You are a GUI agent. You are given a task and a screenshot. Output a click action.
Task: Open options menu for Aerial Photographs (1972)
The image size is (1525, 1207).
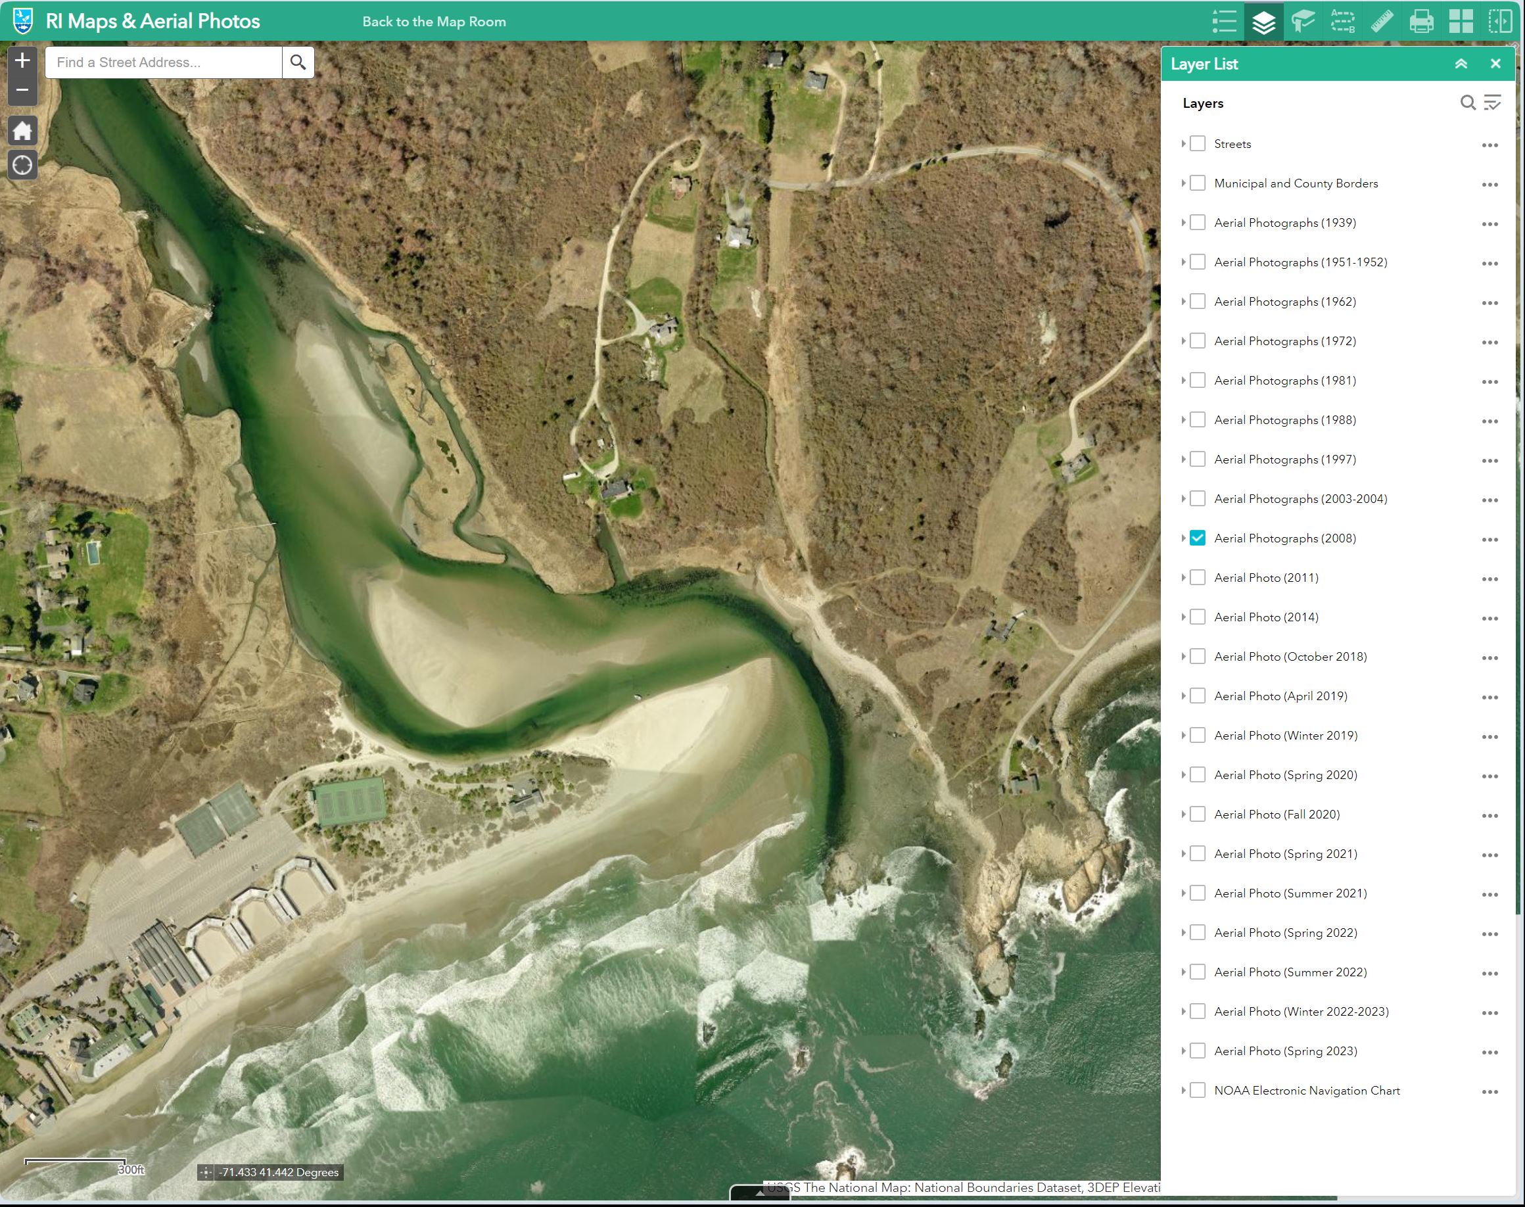[1490, 342]
